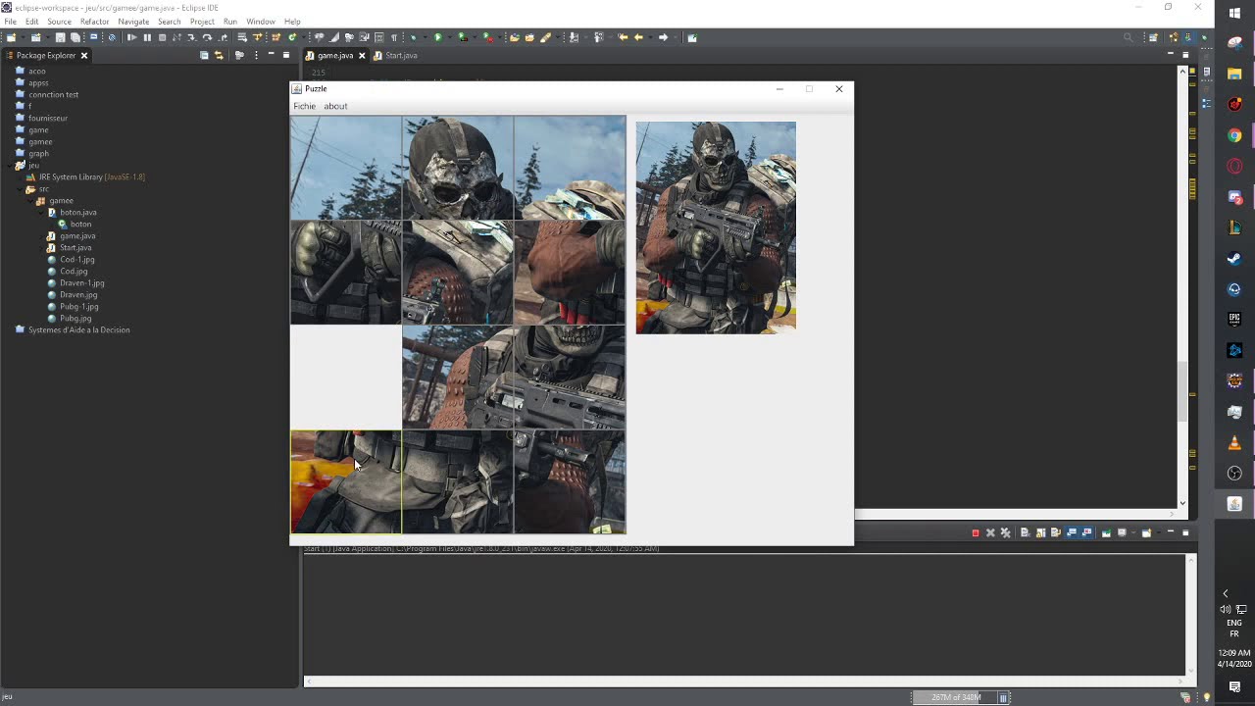This screenshot has width=1255, height=706.
Task: Open the Fichie menu in Puzzle window
Action: [x=304, y=106]
